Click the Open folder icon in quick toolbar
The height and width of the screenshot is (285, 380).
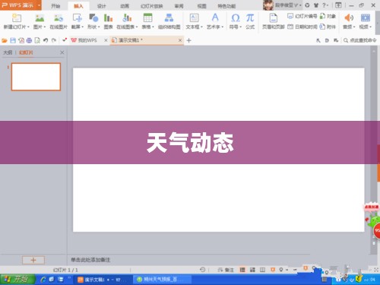pyautogui.click(x=5, y=40)
